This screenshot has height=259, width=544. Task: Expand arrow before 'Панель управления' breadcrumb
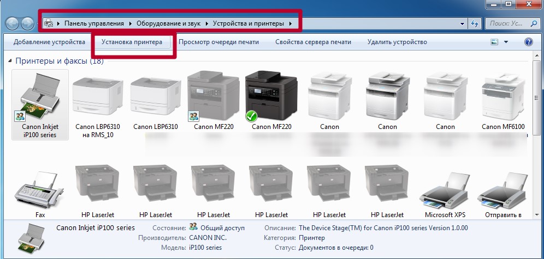pos(58,23)
